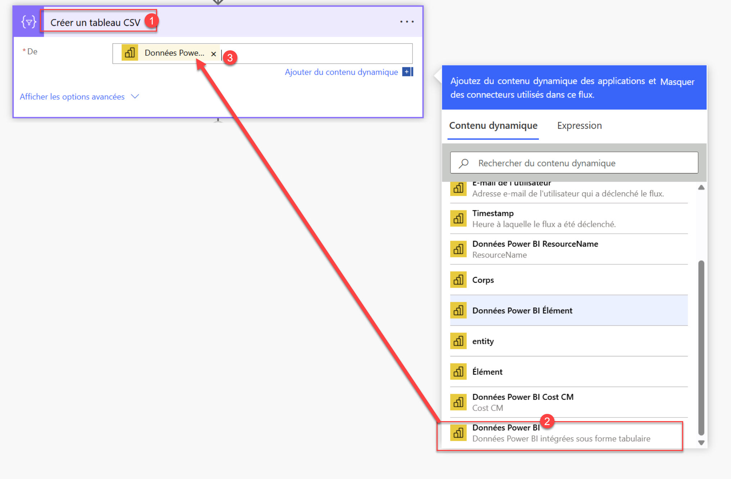The height and width of the screenshot is (479, 731).
Task: Click the Power BI icon next to Timestamp
Action: point(458,219)
